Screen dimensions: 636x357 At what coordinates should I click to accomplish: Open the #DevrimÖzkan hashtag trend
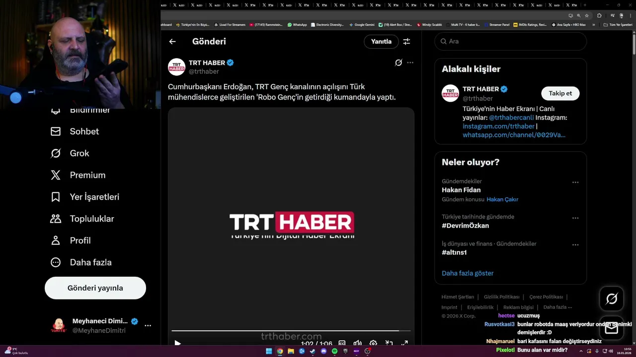click(x=465, y=226)
